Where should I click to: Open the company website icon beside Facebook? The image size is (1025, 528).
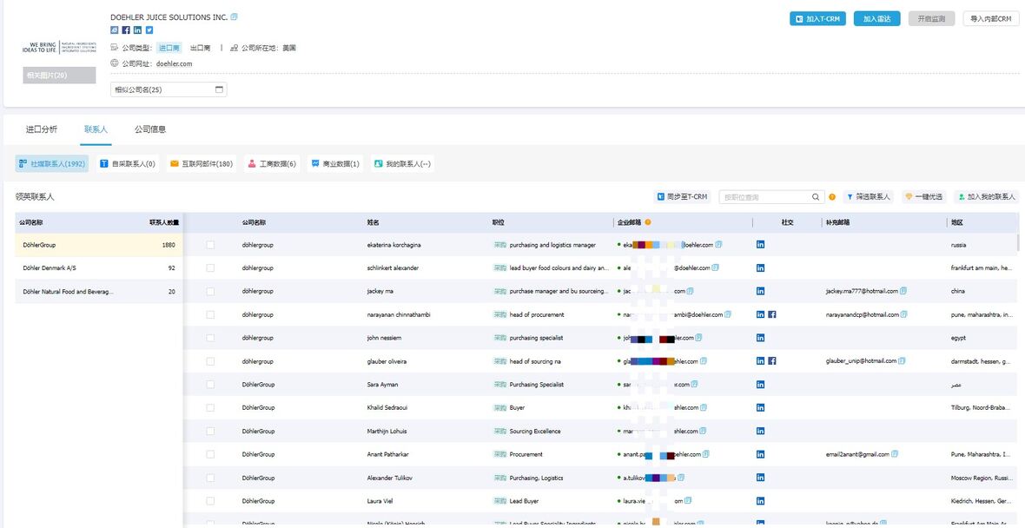(115, 30)
